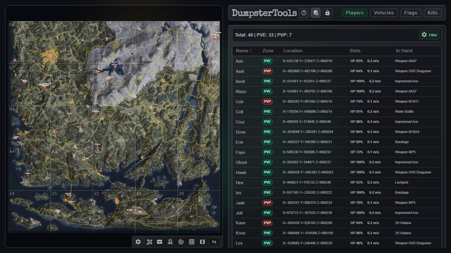The image size is (451, 253).
Task: Select player Erin row name
Action: 239,142
